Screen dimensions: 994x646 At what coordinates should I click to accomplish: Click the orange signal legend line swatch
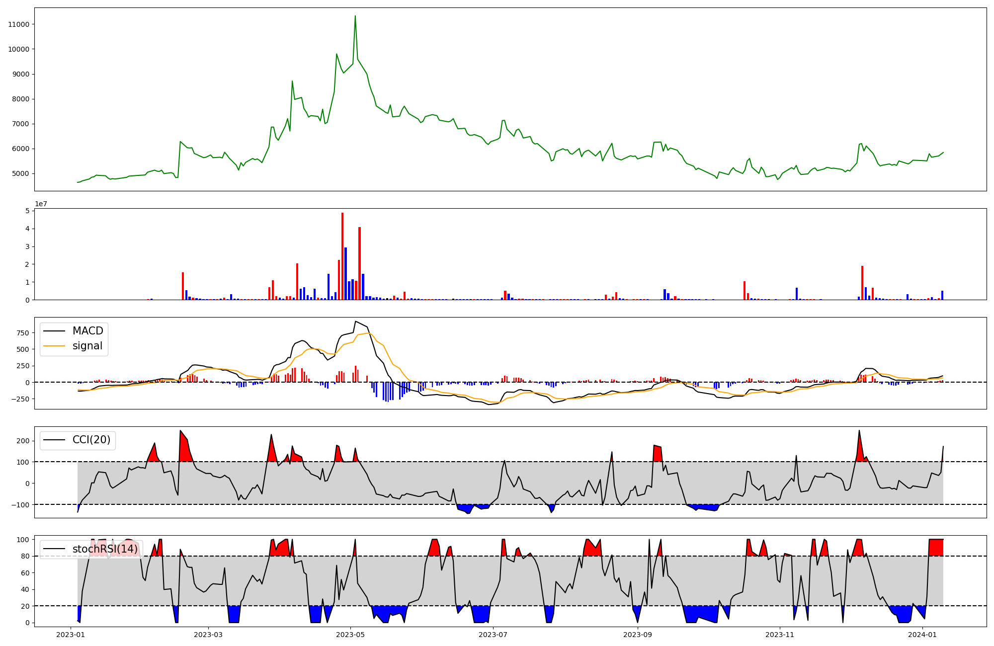coord(54,346)
